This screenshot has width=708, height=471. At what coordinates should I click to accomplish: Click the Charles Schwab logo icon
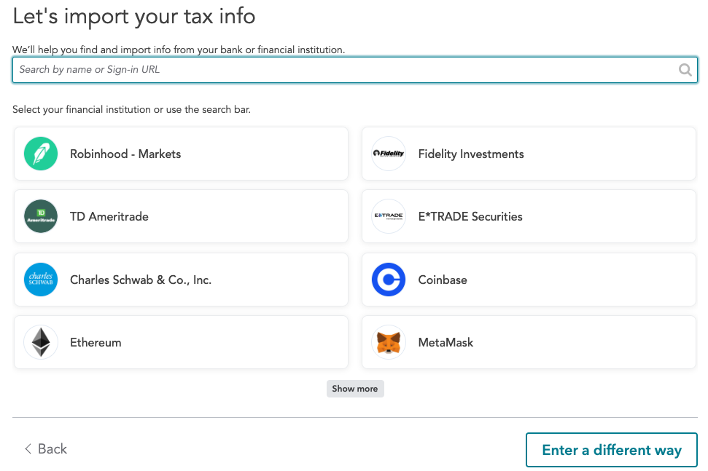(40, 279)
